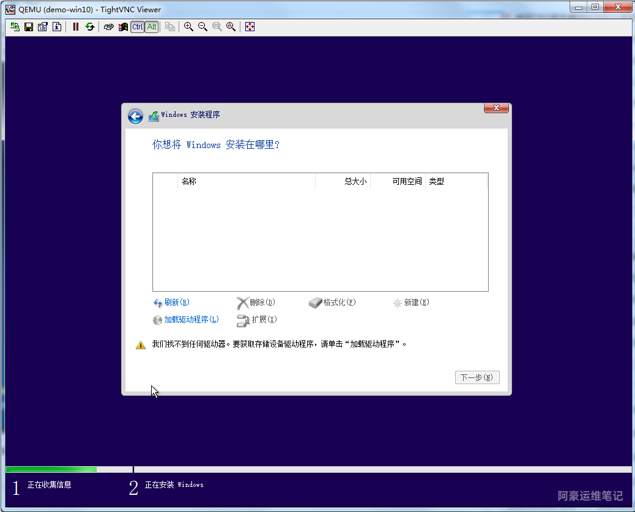635x512 pixels.
Task: Click the drives icon beside 扩展
Action: coord(243,321)
